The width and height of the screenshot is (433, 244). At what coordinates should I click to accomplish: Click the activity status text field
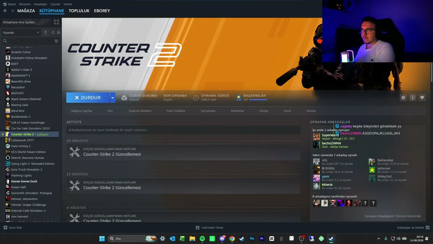click(183, 130)
